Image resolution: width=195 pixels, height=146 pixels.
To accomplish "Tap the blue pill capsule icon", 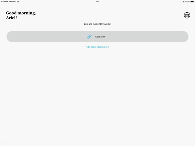I will click(89, 37).
